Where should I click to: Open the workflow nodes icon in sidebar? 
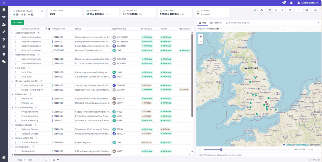point(4,17)
